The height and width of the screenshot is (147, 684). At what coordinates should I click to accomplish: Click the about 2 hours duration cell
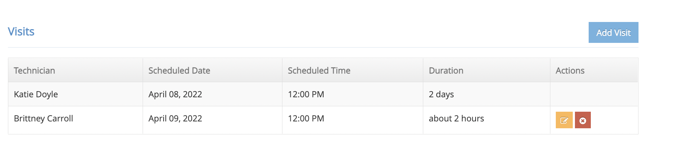(x=456, y=119)
